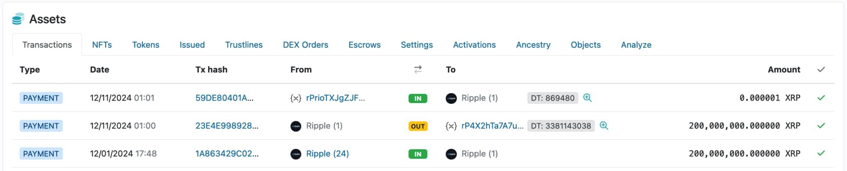Click the DT: 3381143038 destination tag badge
The height and width of the screenshot is (171, 847).
(x=561, y=126)
